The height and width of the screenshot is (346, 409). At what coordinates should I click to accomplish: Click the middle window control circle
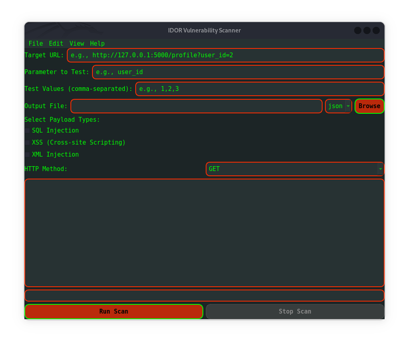click(x=367, y=30)
